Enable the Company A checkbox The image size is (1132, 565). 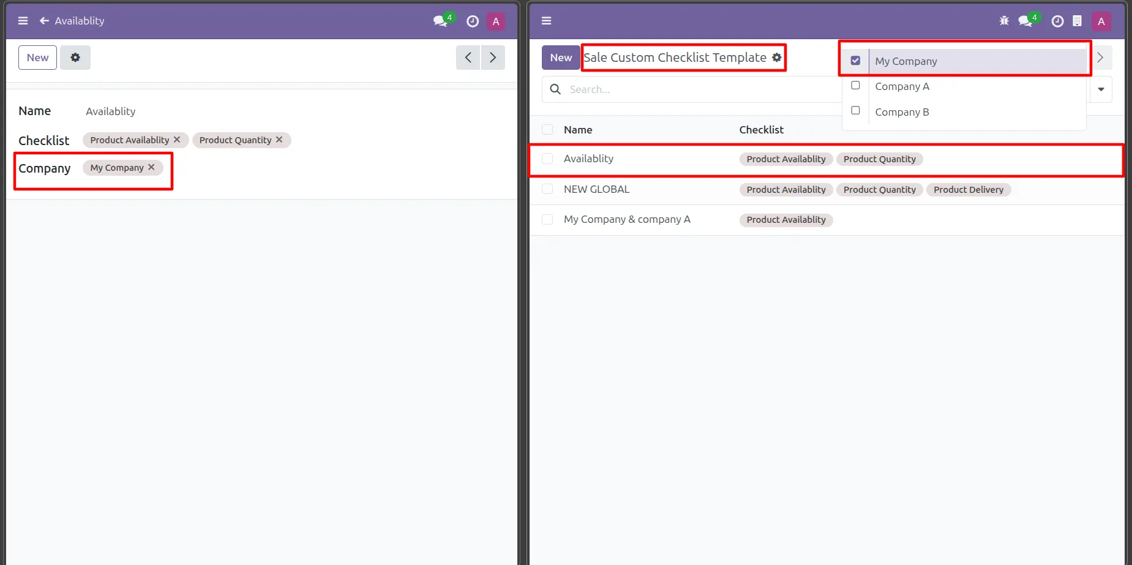click(x=855, y=86)
